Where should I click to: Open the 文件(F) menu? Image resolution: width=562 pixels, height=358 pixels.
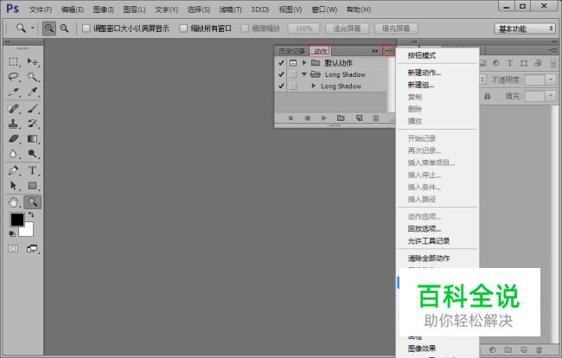(x=41, y=10)
